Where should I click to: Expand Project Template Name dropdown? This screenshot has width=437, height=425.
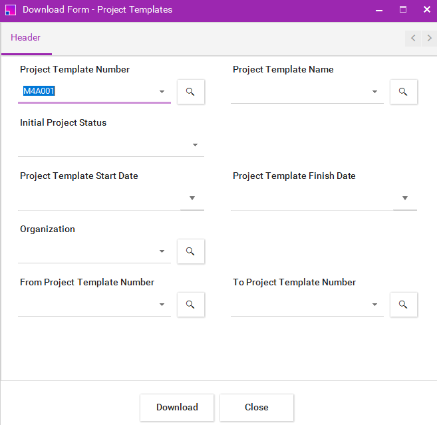click(x=375, y=92)
